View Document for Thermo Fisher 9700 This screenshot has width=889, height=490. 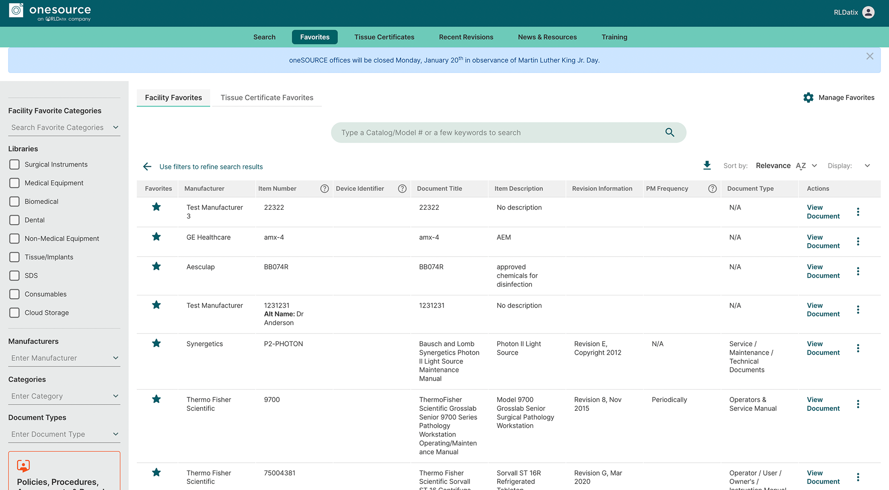point(823,404)
